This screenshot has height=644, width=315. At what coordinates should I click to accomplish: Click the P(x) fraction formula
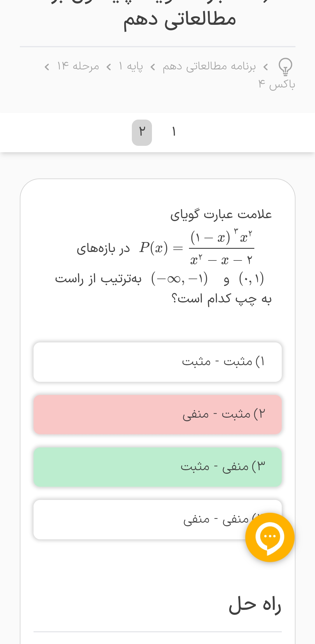point(197,248)
